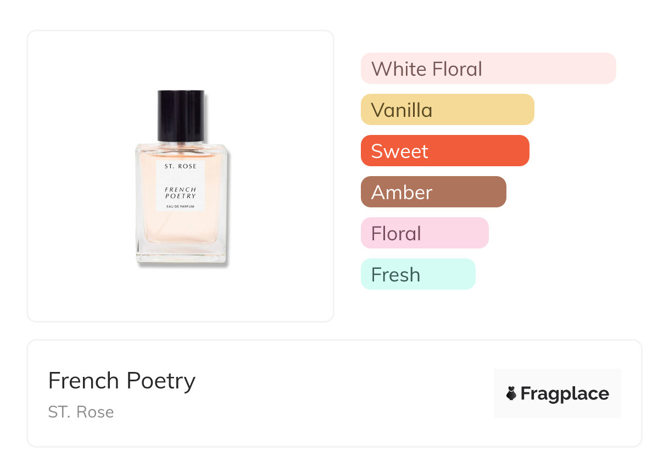Click the "Amber" text label
669x474 pixels.
402,193
